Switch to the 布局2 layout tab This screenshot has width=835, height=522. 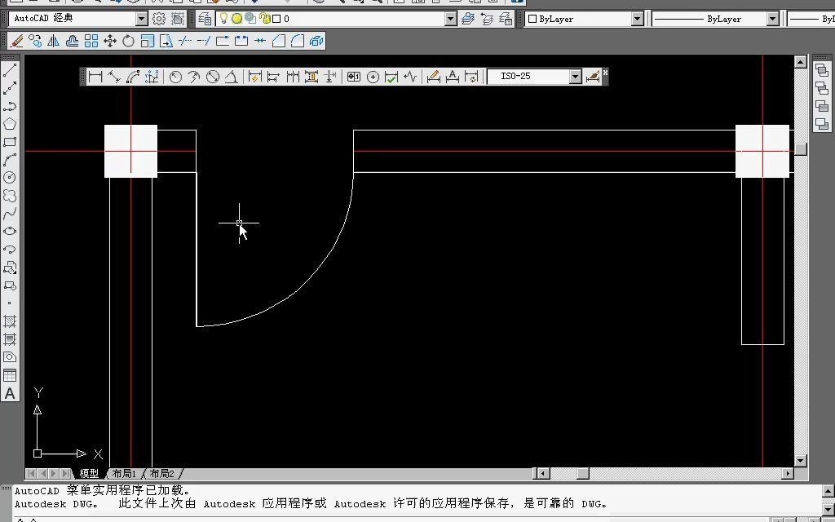pyautogui.click(x=161, y=474)
